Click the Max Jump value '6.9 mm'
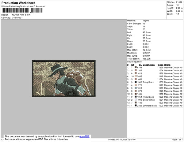 pyautogui.click(x=146, y=56)
